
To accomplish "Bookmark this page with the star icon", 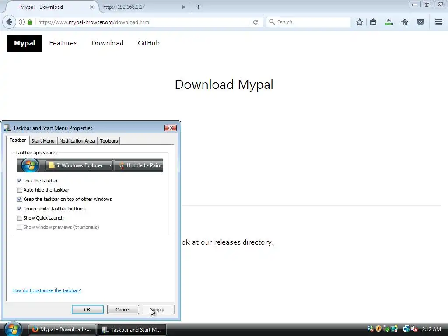I will point(360,22).
